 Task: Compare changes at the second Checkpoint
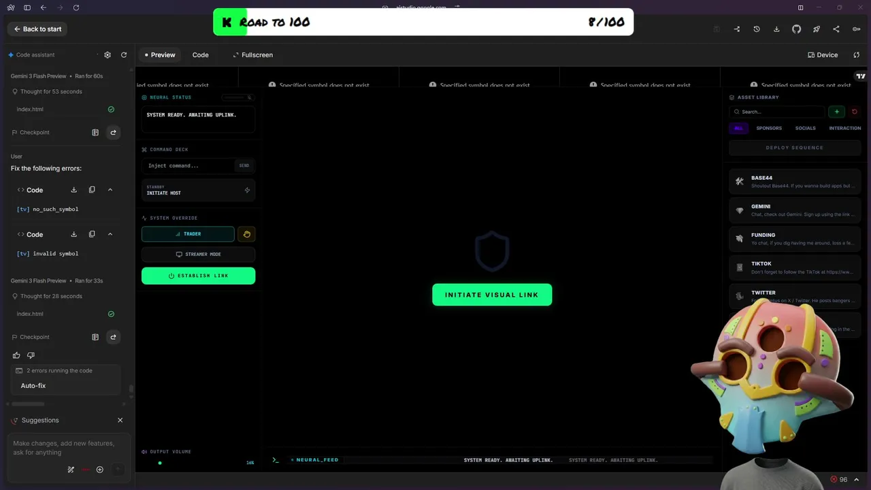point(95,337)
